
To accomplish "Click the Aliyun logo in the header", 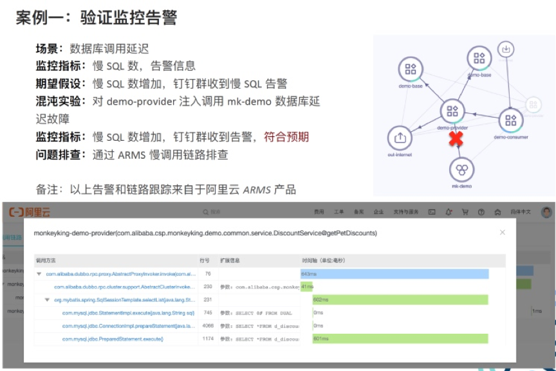I will 30,212.
